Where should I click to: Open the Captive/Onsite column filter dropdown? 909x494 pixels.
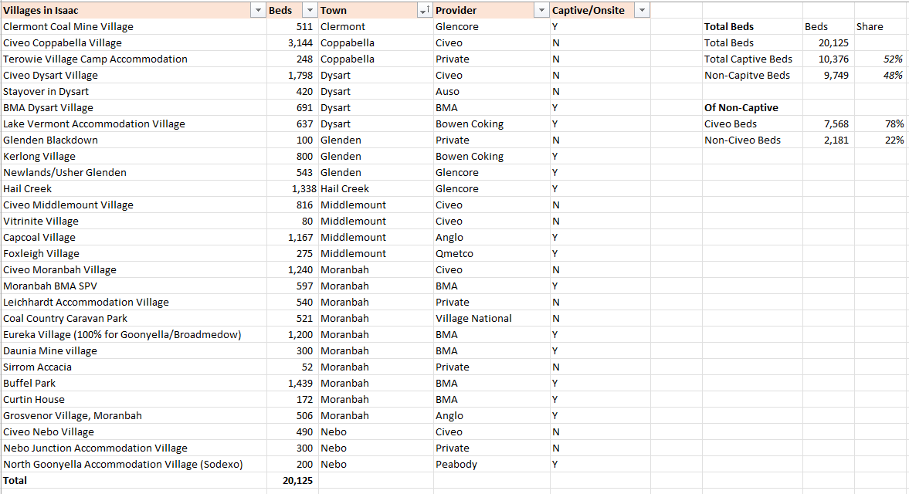tap(642, 11)
